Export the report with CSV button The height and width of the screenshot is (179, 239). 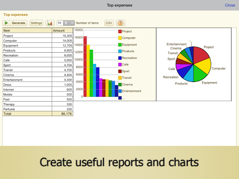pos(109,23)
